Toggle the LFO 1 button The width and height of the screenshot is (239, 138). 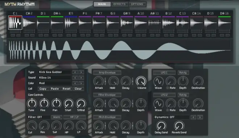pos(164,73)
